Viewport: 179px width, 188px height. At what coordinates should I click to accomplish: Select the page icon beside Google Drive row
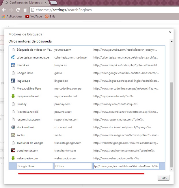pos(13,73)
